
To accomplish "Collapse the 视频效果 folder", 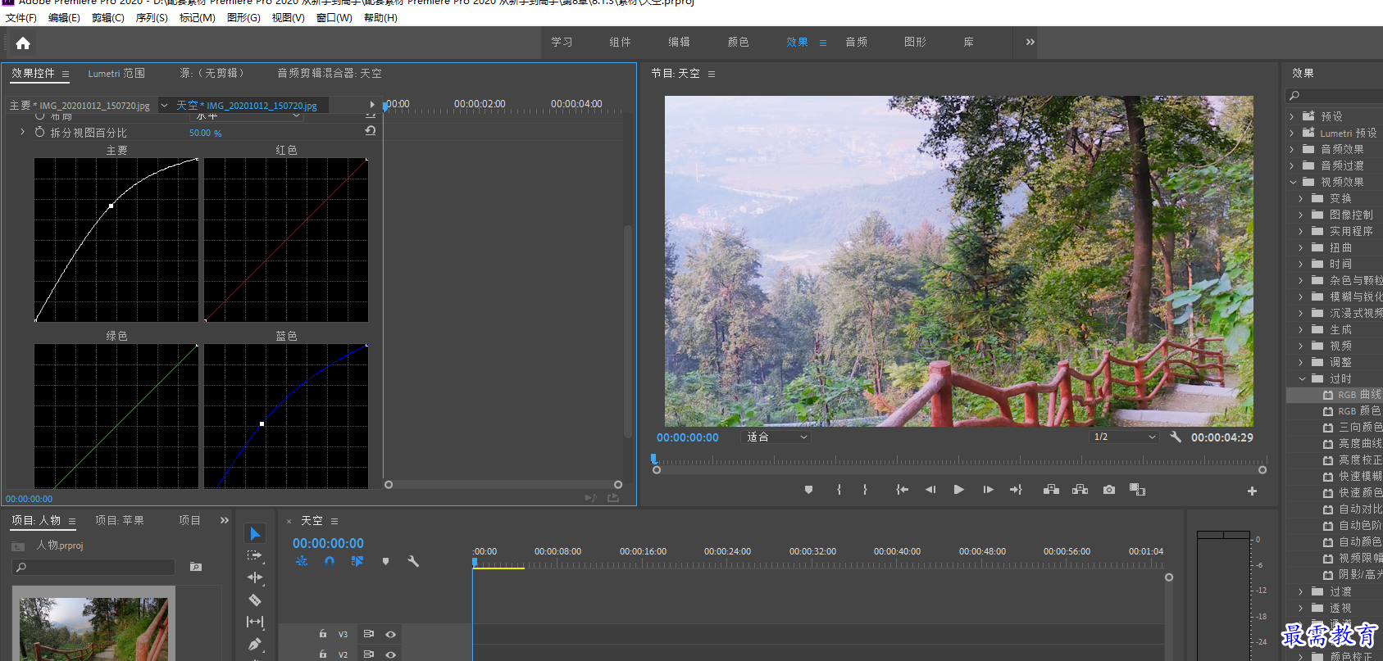I will [1293, 182].
